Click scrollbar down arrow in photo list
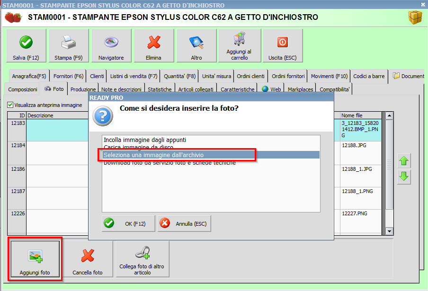This screenshot has width=428, height=291. click(390, 231)
